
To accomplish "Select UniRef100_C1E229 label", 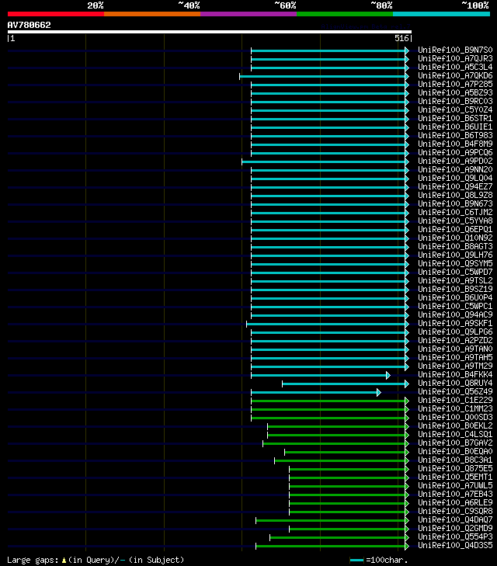I will point(455,401).
